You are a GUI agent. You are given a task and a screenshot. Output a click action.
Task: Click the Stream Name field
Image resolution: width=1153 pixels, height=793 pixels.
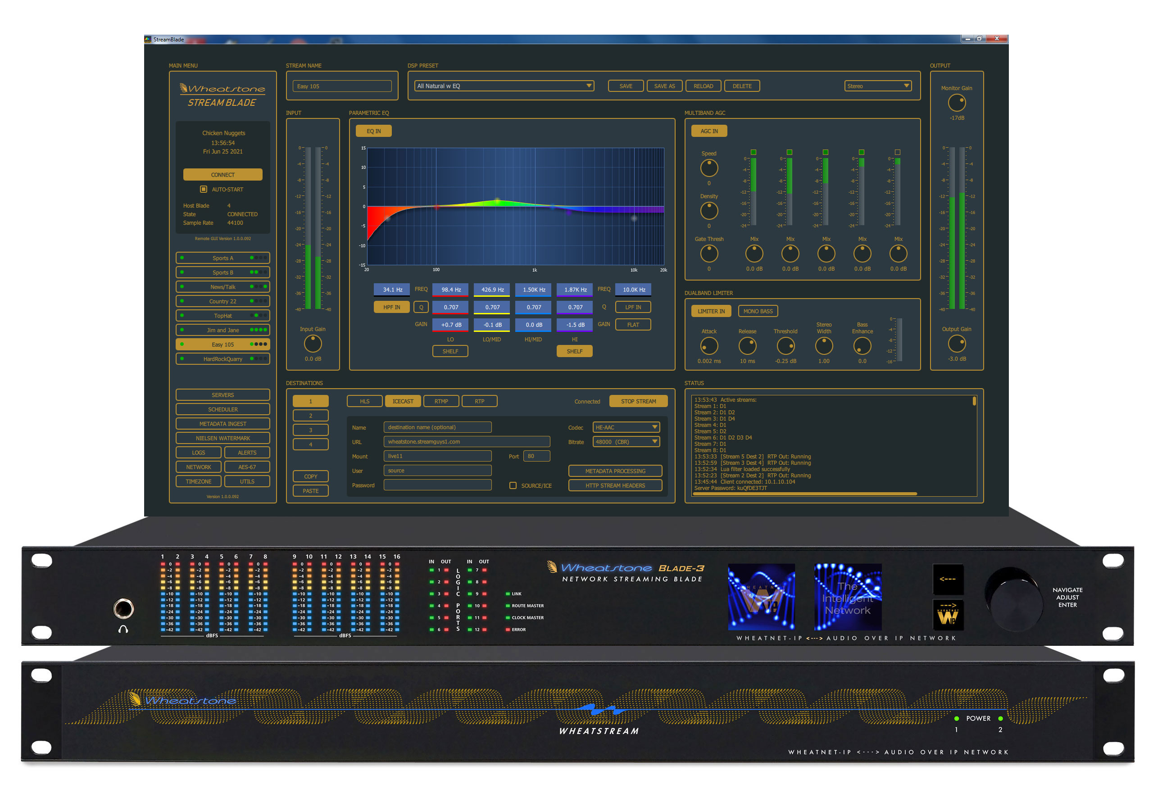pyautogui.click(x=342, y=86)
